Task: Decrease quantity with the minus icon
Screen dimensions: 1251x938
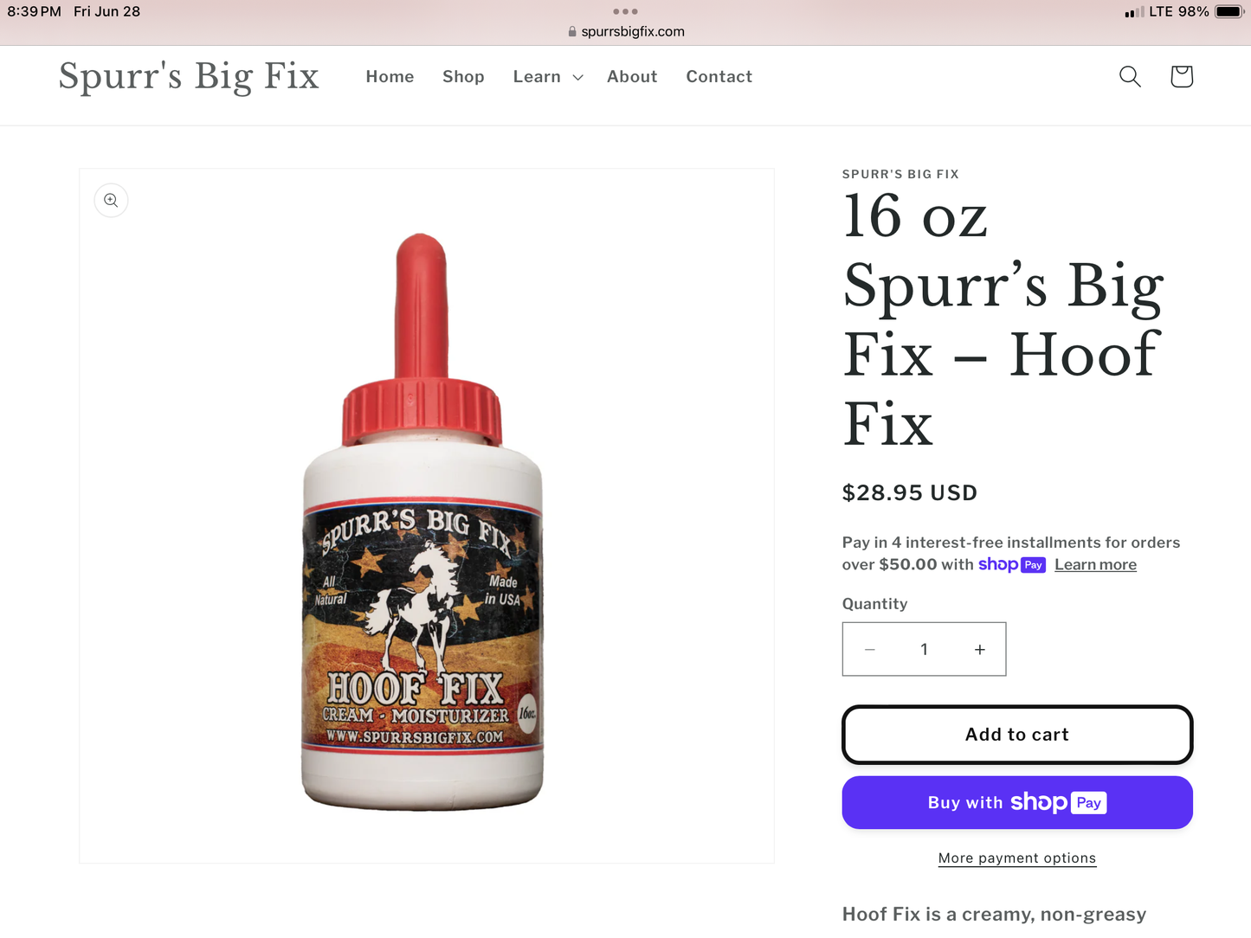Action: point(870,650)
